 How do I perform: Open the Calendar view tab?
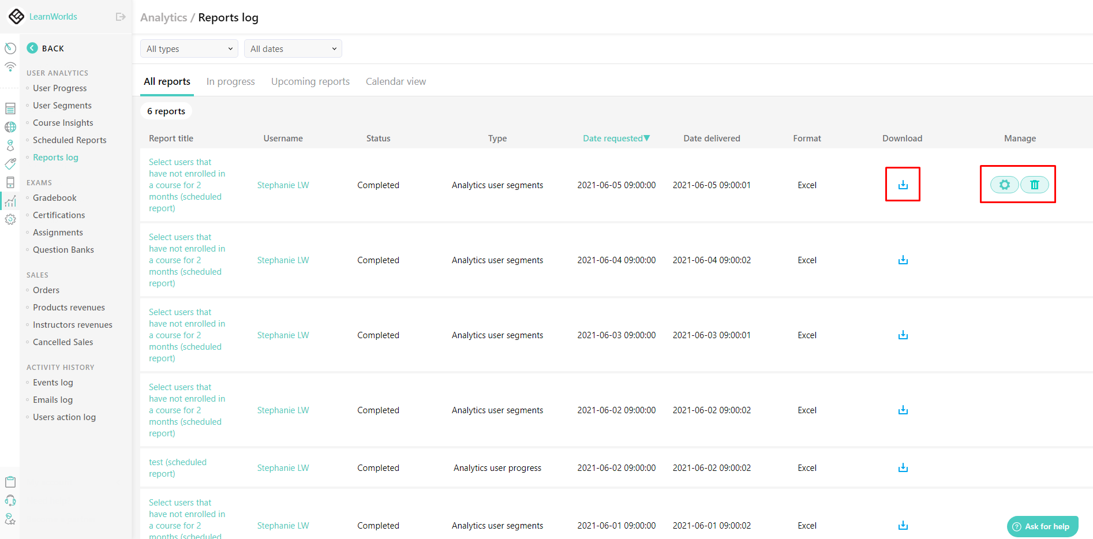[x=396, y=81]
